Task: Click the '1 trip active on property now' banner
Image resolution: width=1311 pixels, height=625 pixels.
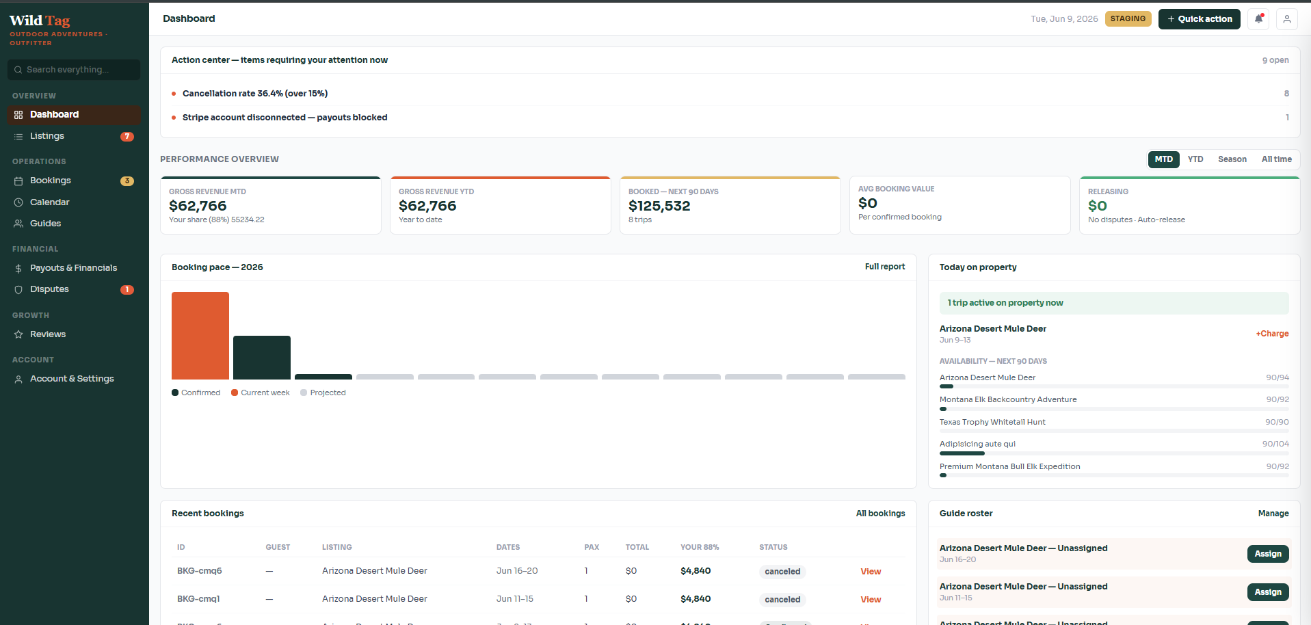Action: coord(1114,303)
